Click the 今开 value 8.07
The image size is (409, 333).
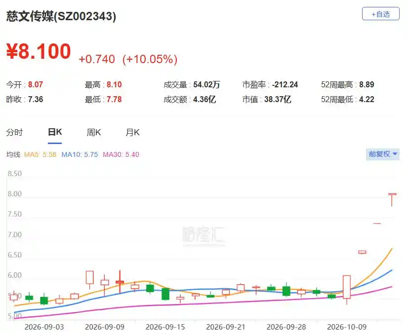36,84
